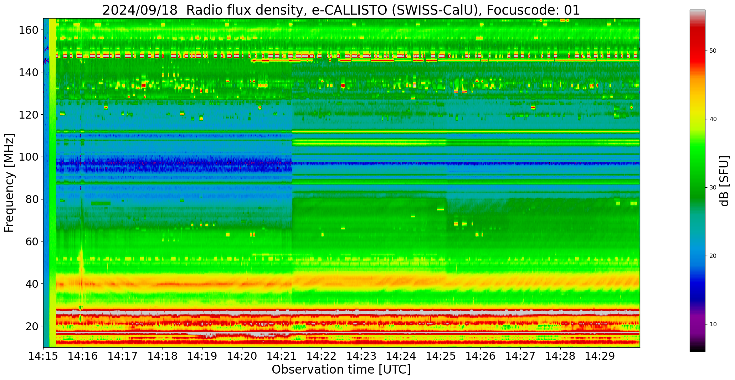Image resolution: width=735 pixels, height=380 pixels.
Task: Click the 14:24 time tick label
Action: [401, 356]
